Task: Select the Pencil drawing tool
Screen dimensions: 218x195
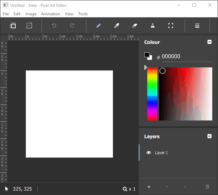Action: (x=98, y=26)
